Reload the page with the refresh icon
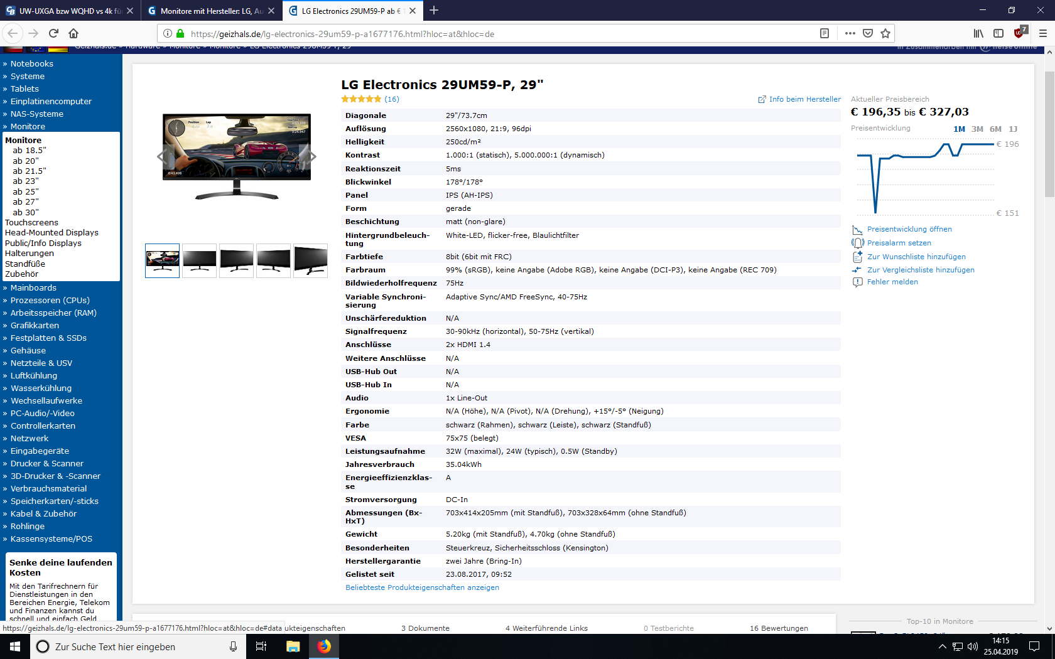The image size is (1055, 659). 53,33
